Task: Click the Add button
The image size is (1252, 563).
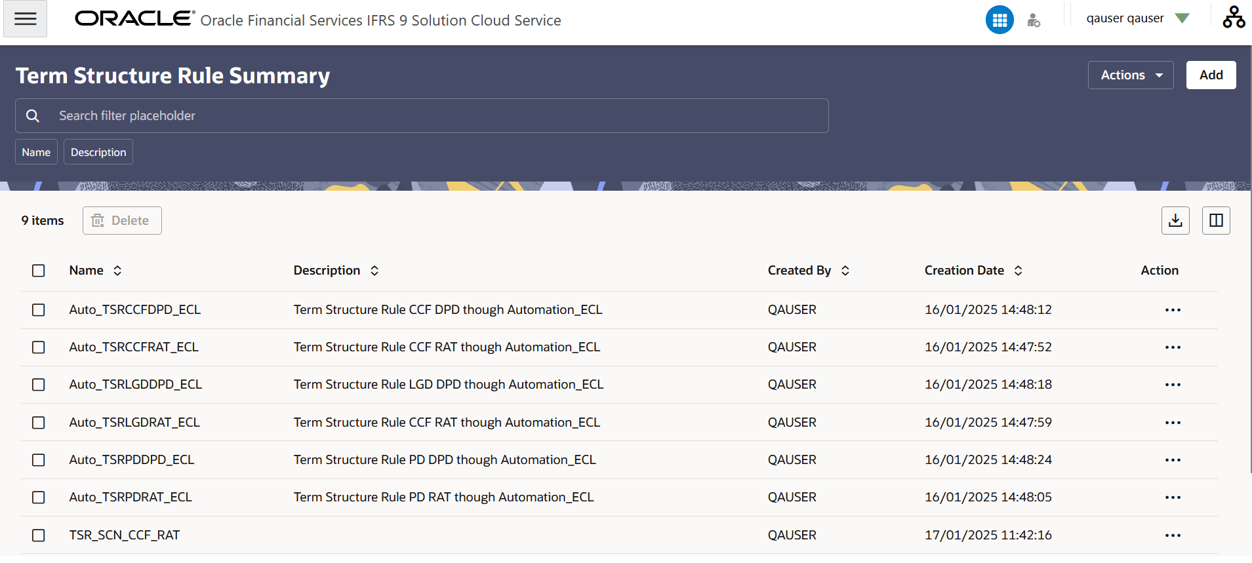Action: 1211,75
